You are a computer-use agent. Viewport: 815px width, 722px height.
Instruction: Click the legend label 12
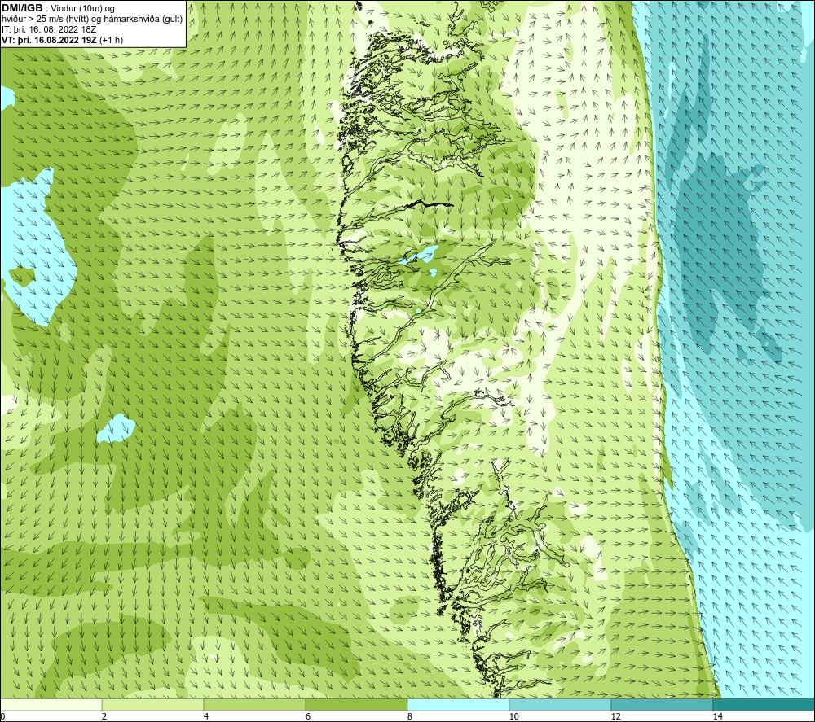(616, 716)
